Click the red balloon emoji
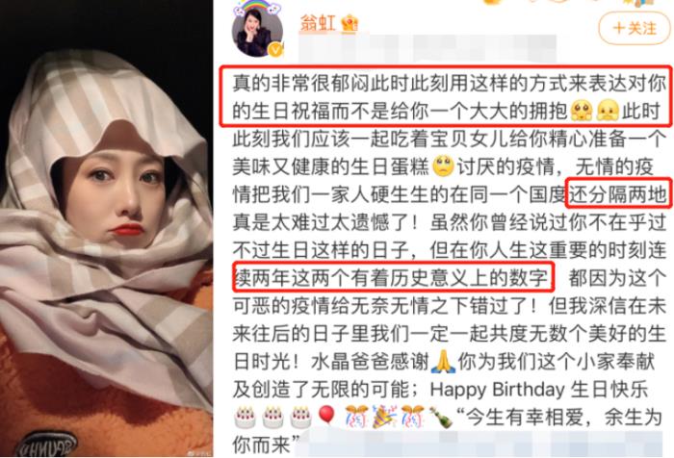 coord(326,416)
